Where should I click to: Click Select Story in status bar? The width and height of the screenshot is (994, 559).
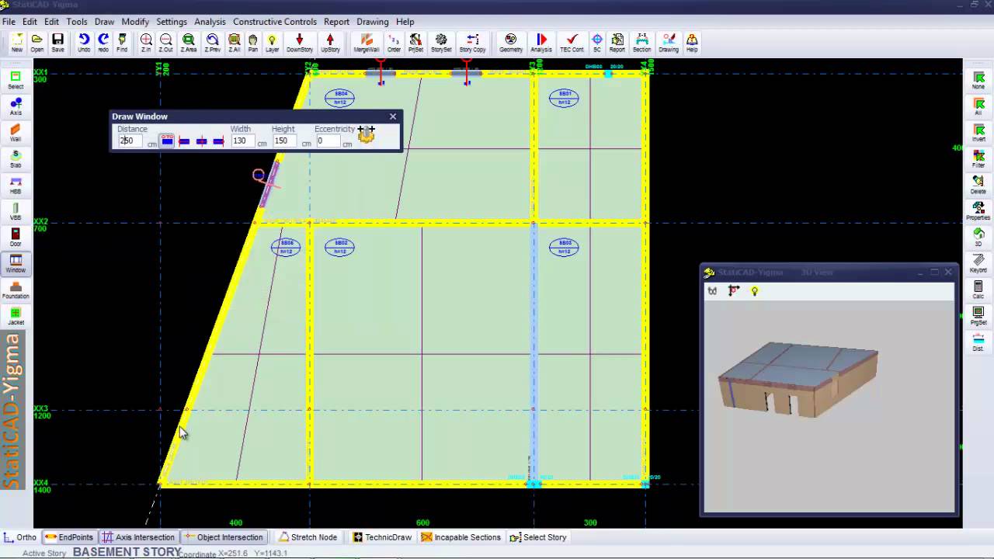click(x=538, y=537)
